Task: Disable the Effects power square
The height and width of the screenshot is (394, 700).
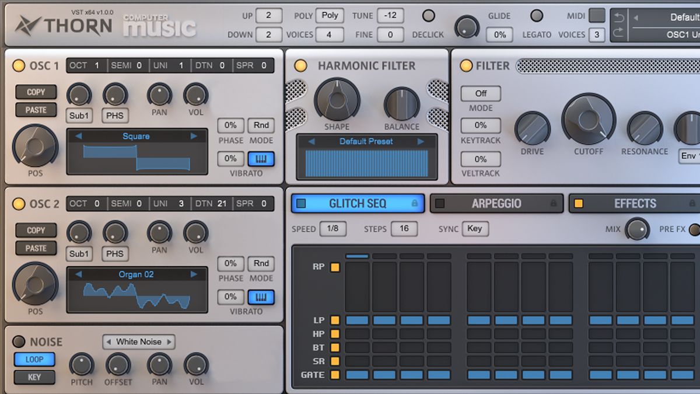Action: (579, 203)
